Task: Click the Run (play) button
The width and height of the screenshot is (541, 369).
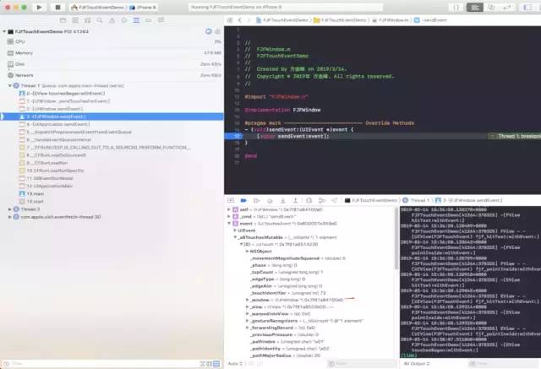Action: point(39,8)
